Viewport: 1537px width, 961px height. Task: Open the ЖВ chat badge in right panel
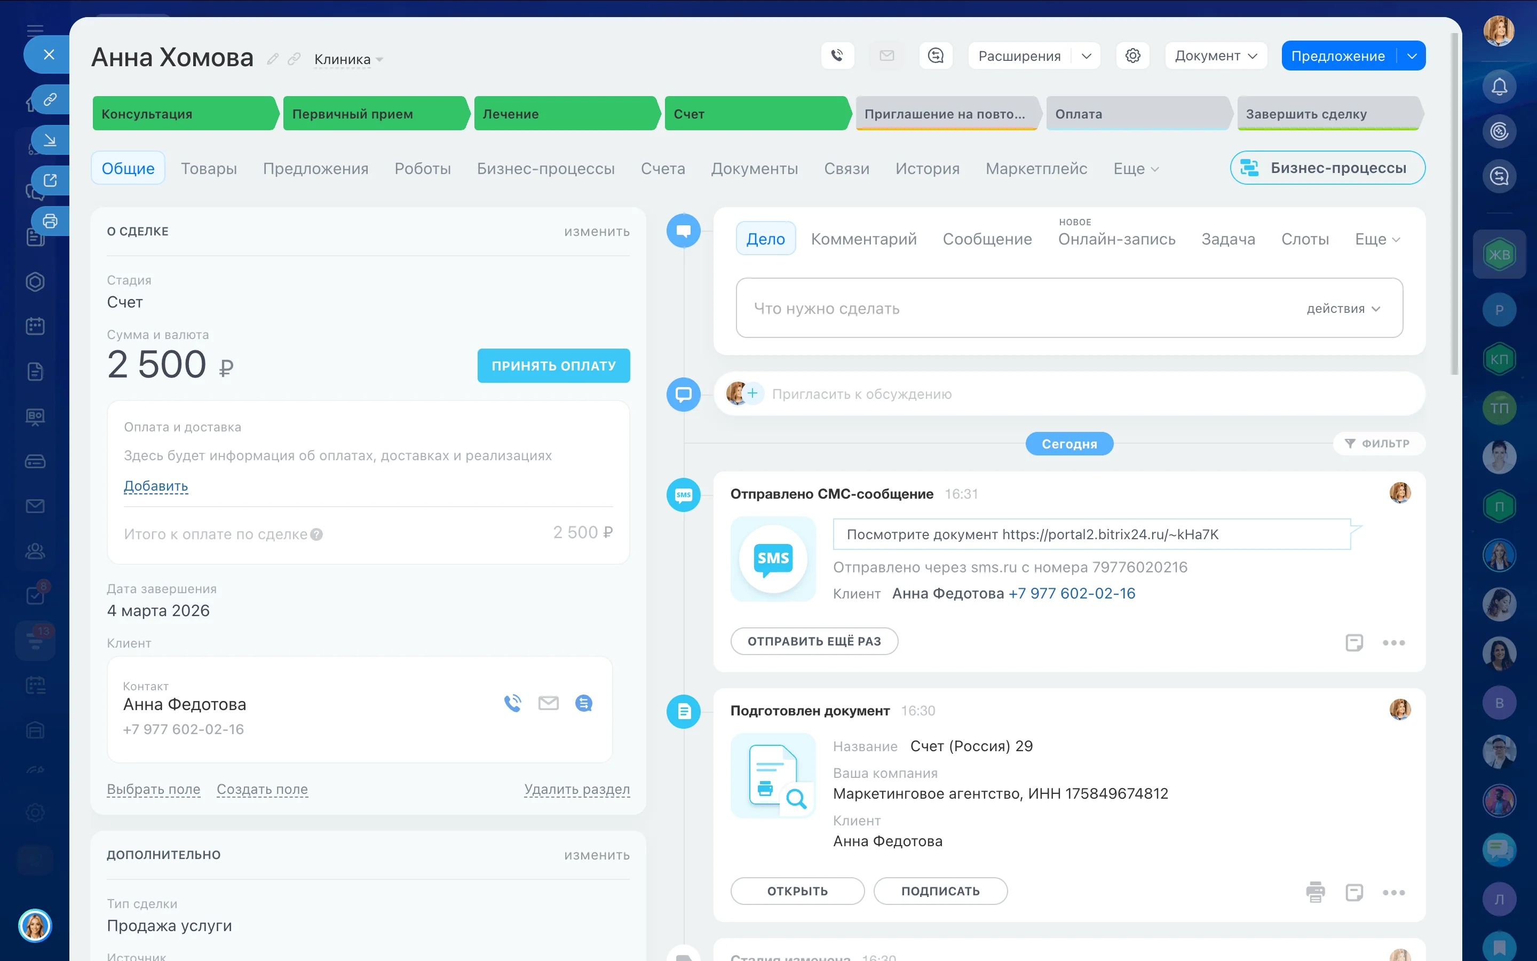point(1499,255)
